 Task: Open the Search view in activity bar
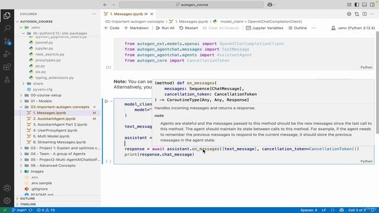click(x=7, y=28)
